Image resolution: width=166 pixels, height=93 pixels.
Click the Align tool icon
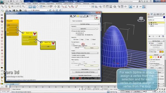(96, 7)
